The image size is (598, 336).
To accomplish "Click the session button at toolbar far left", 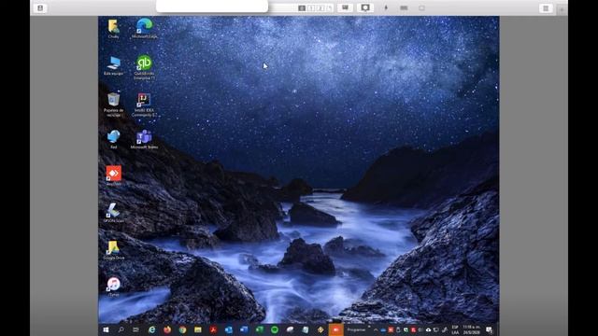I will tap(40, 8).
